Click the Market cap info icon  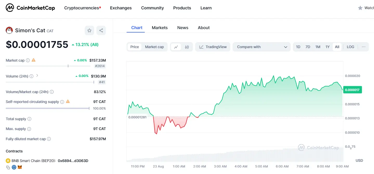28,60
